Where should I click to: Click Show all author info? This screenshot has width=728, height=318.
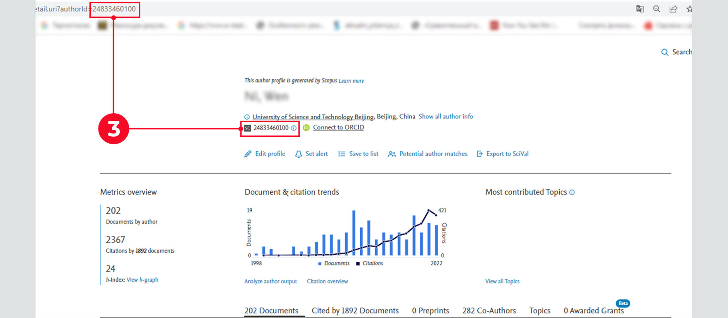point(446,116)
